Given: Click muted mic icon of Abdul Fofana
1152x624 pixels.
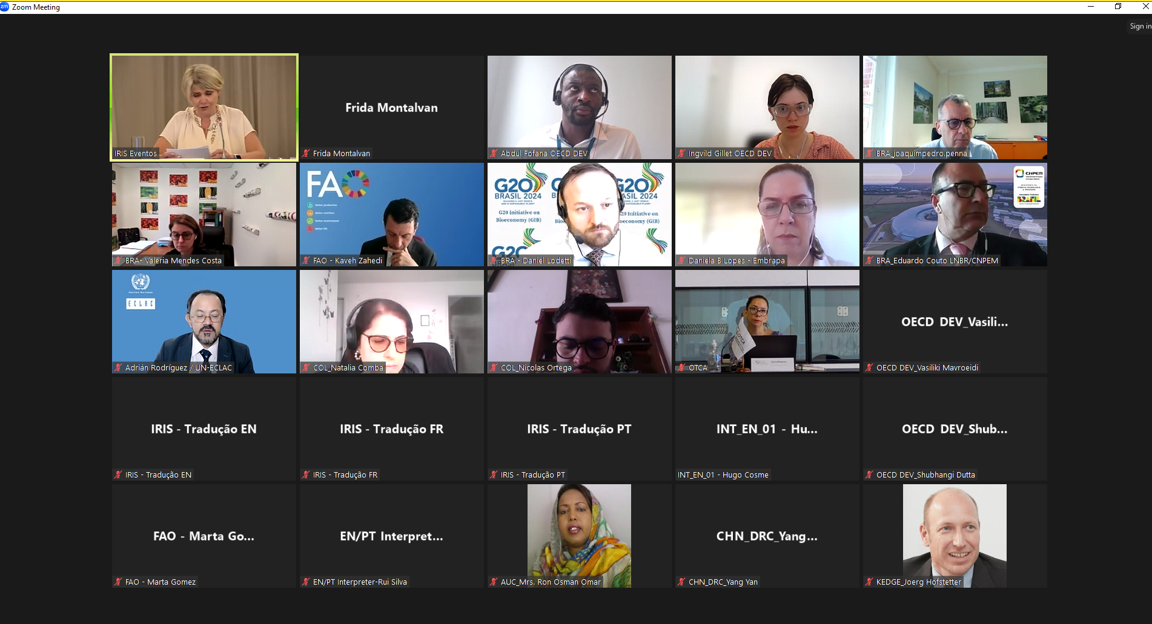Looking at the screenshot, I should coord(494,153).
